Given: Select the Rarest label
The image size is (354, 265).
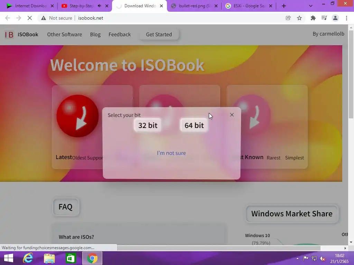Looking at the screenshot, I should (273, 158).
